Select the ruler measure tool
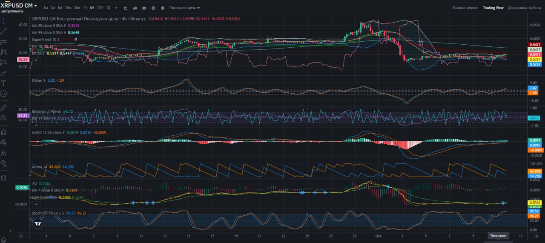Screen dimensions: 545x243 tap(4, 107)
